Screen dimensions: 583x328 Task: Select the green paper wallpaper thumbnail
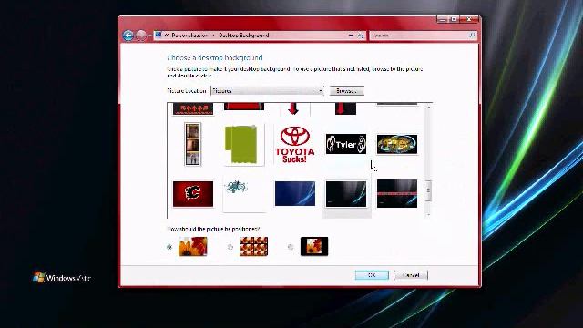243,144
